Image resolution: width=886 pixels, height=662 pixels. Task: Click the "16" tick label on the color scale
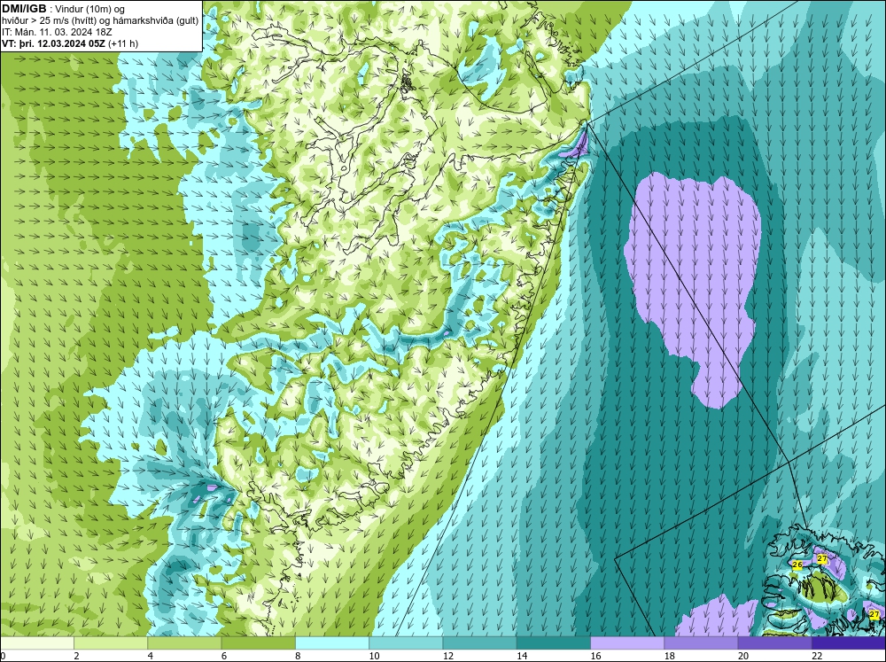[x=595, y=656]
